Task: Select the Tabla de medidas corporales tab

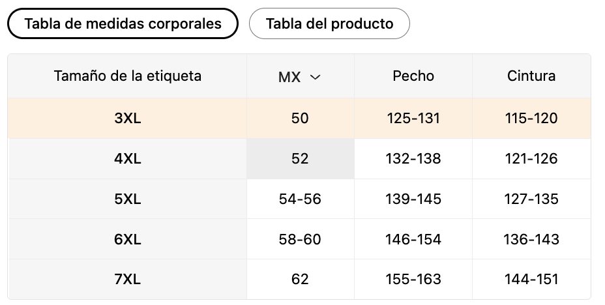Action: [123, 23]
